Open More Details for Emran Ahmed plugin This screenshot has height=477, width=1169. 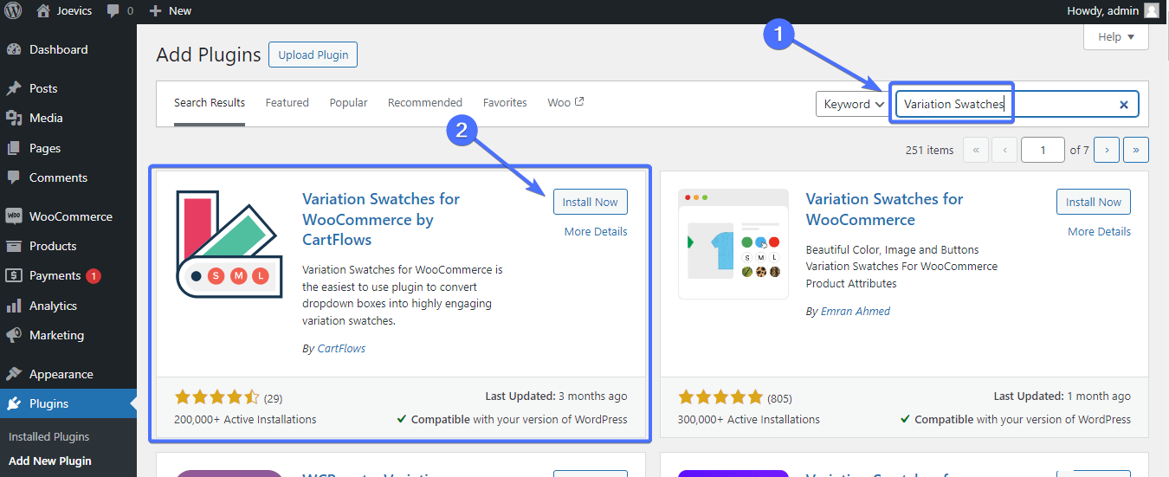pyautogui.click(x=1099, y=231)
